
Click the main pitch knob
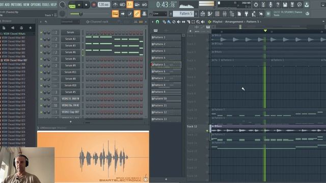pyautogui.click(x=62, y=14)
